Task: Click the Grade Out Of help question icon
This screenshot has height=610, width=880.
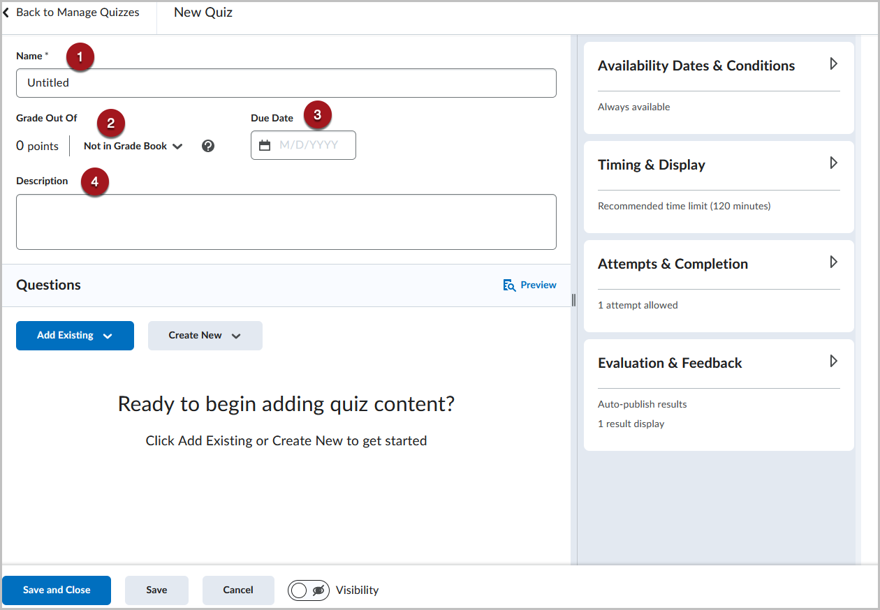Action: pyautogui.click(x=207, y=146)
